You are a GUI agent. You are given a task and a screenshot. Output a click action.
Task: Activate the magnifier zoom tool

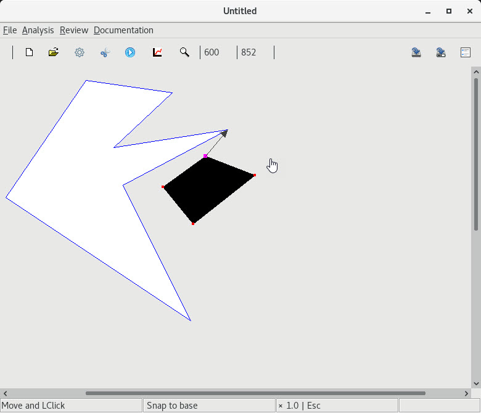point(184,52)
